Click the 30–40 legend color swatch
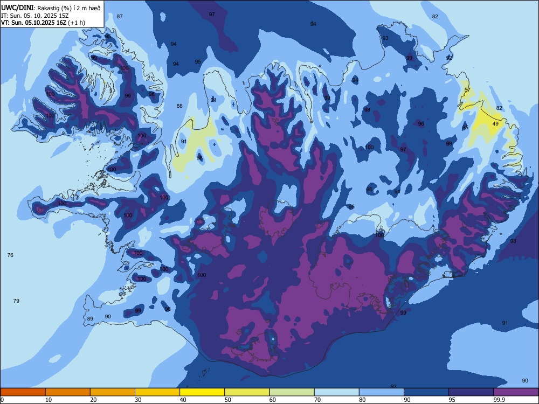Screen dimensions: 539x404 (x=157, y=392)
